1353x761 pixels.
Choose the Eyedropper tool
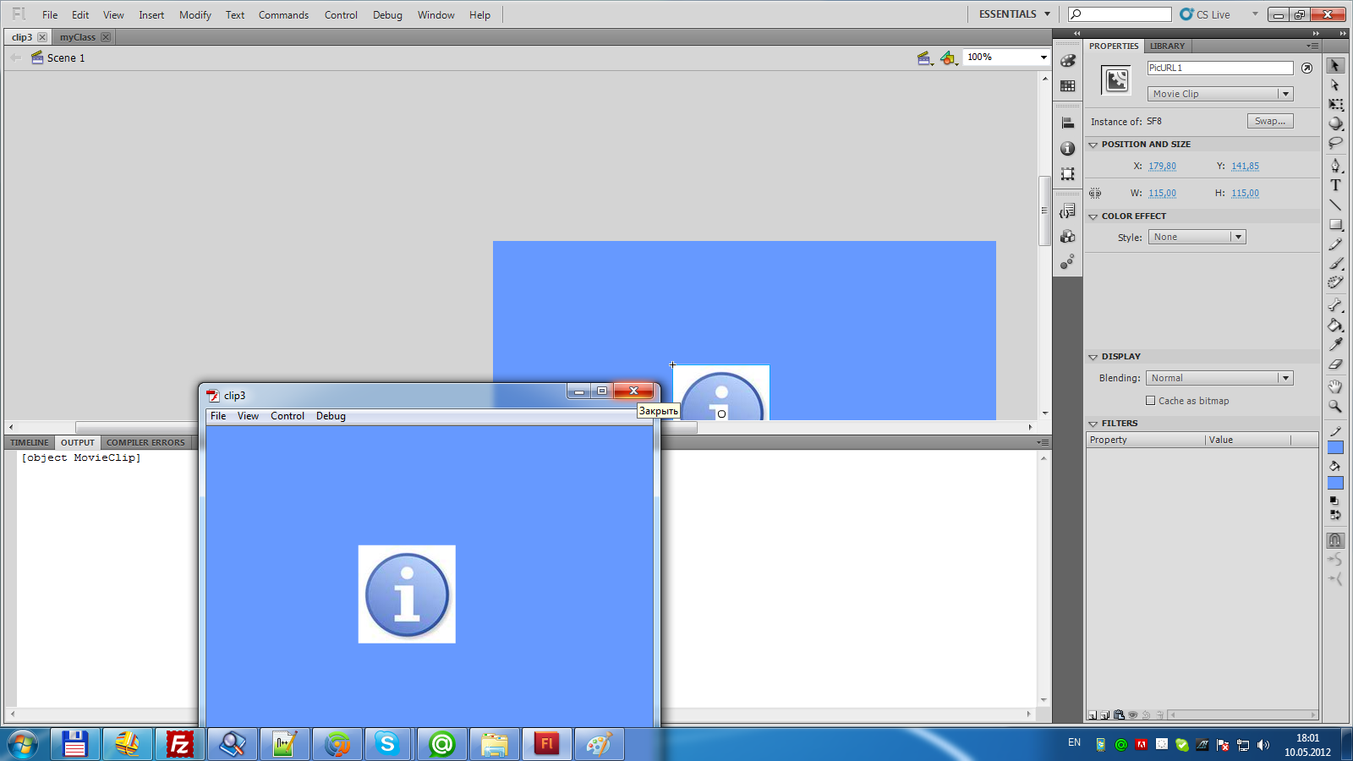click(1335, 344)
